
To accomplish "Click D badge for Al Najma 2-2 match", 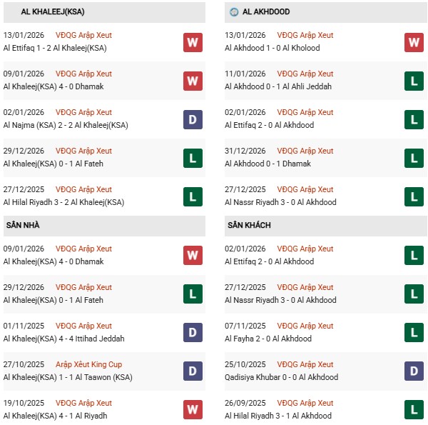I will click(x=193, y=119).
